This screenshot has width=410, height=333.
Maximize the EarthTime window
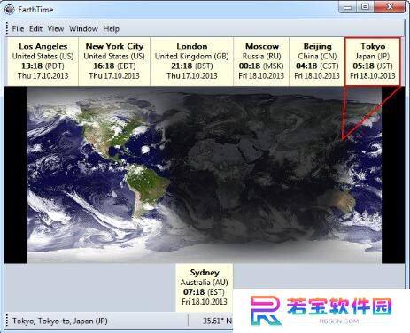(365, 7)
